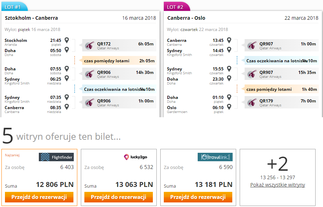Click the QR907 15h 35m flight segment
The width and height of the screenshot is (323, 207).
click(x=281, y=74)
